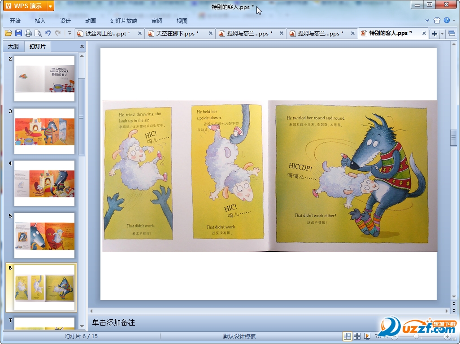Screen dimensions: 460x344
Task: Go to next slide with double down arrow
Action: pos(454,310)
